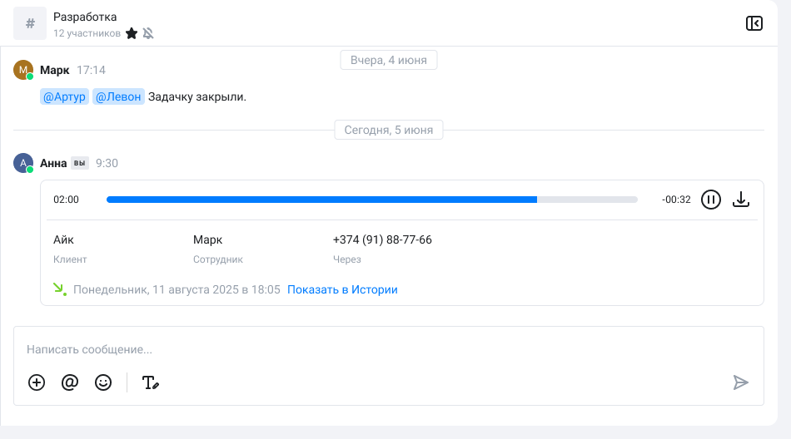
Task: Download the call recording
Action: pyautogui.click(x=741, y=200)
